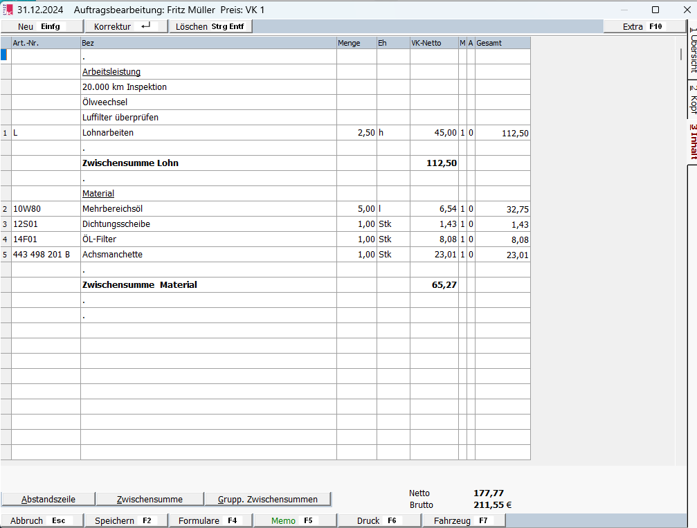Select the Inhalt side tab
The height and width of the screenshot is (528, 697).
(692, 142)
